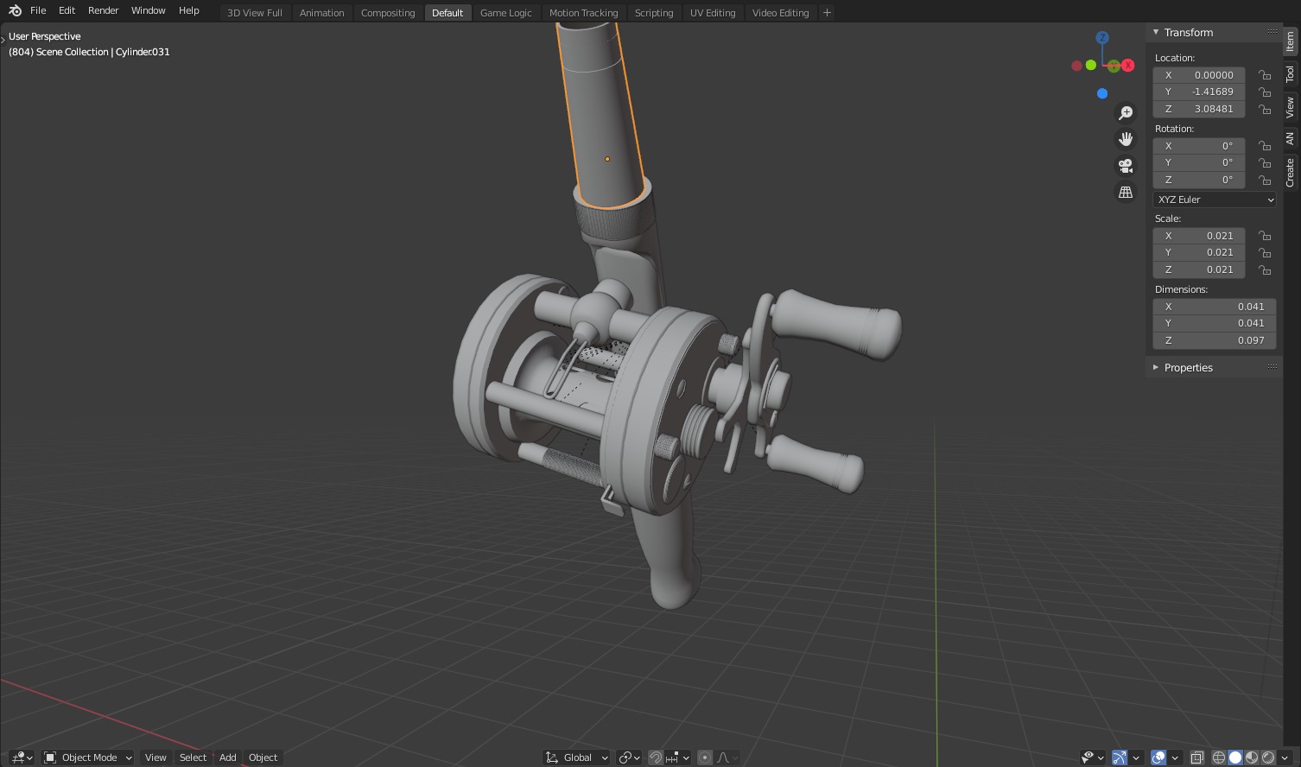Open the Global transform orientation dropdown
The width and height of the screenshot is (1301, 767).
(x=577, y=757)
